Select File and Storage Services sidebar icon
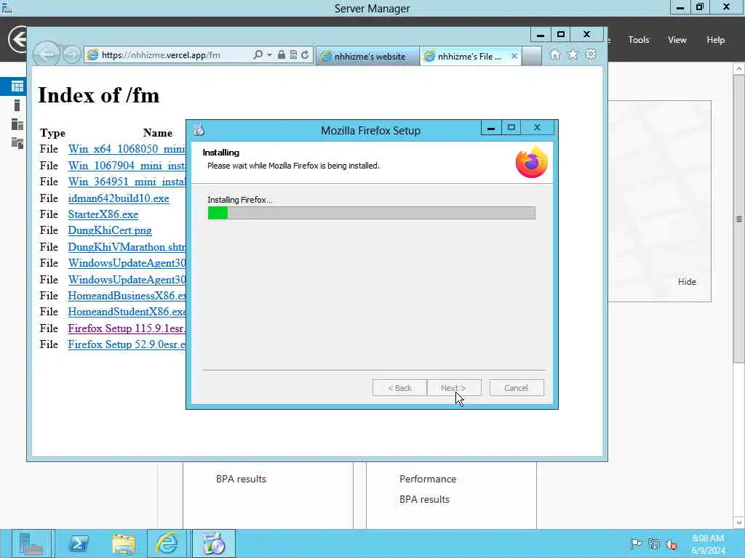 point(17,143)
